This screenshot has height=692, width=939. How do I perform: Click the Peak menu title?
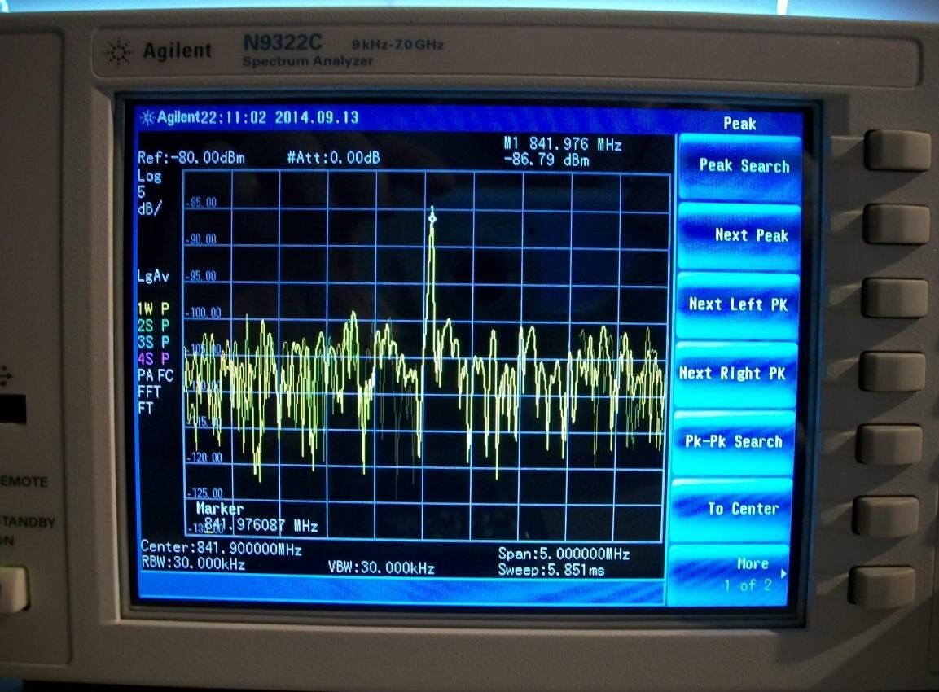(x=739, y=124)
